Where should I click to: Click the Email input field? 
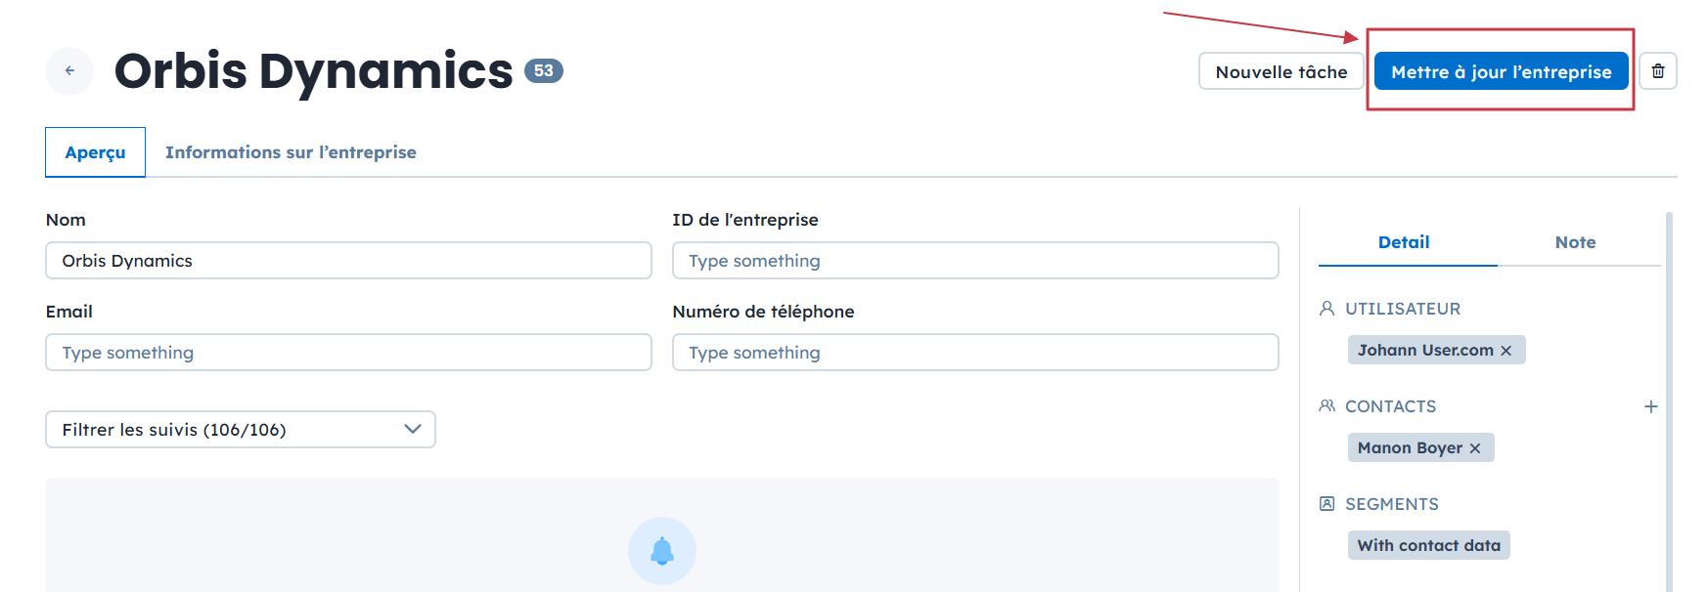click(x=348, y=353)
